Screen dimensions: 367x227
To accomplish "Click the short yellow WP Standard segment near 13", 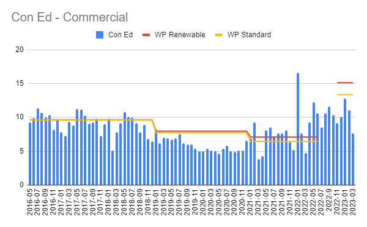I will [345, 95].
